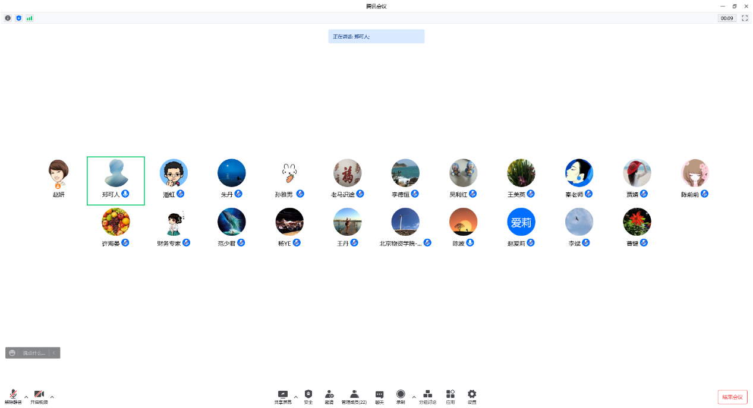Toggle fullscreen mode icon at top right
Viewport: 753px width, 408px height.
tap(745, 18)
